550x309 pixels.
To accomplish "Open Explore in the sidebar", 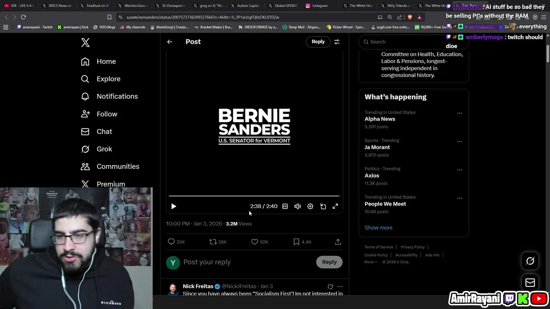I will coord(101,79).
